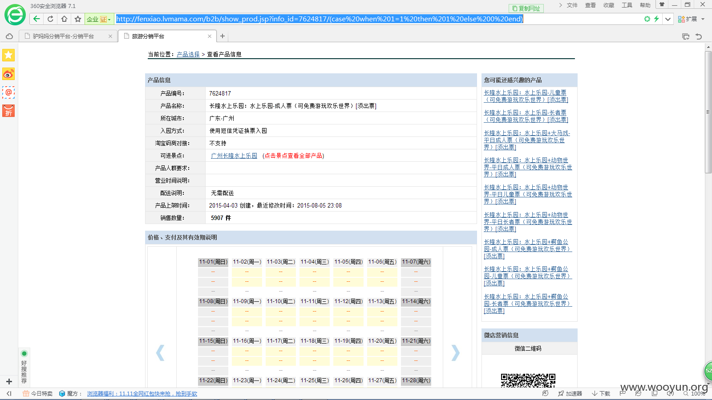Open the 水上乐园+鳄鱼公园-成人票 link
Viewport: 712px width, 400px height.
click(x=528, y=249)
